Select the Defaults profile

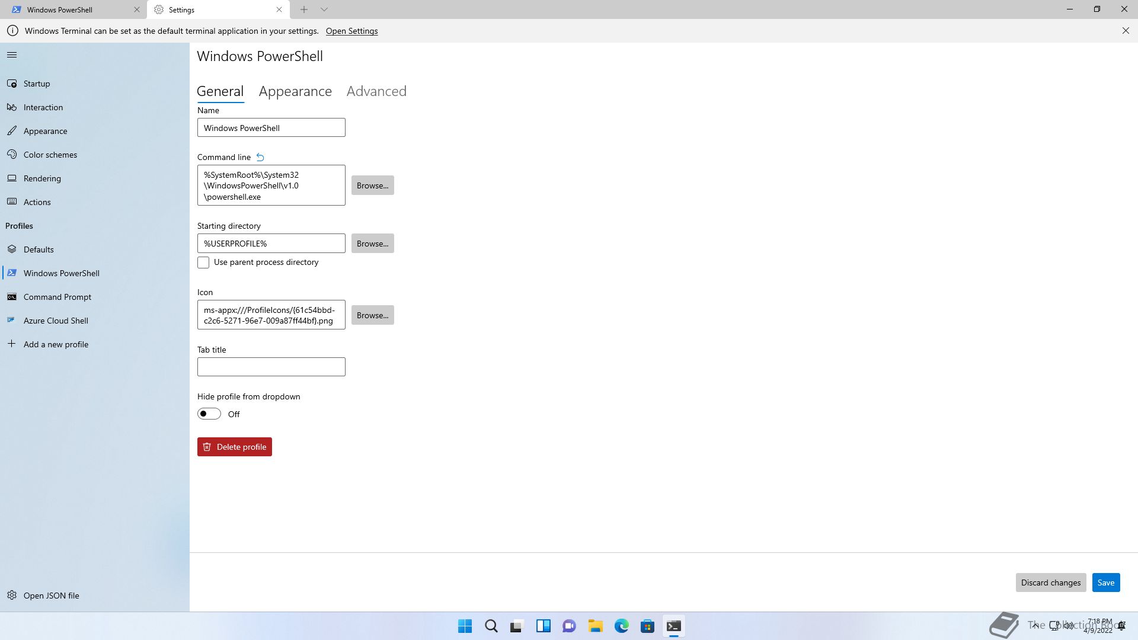pyautogui.click(x=95, y=249)
